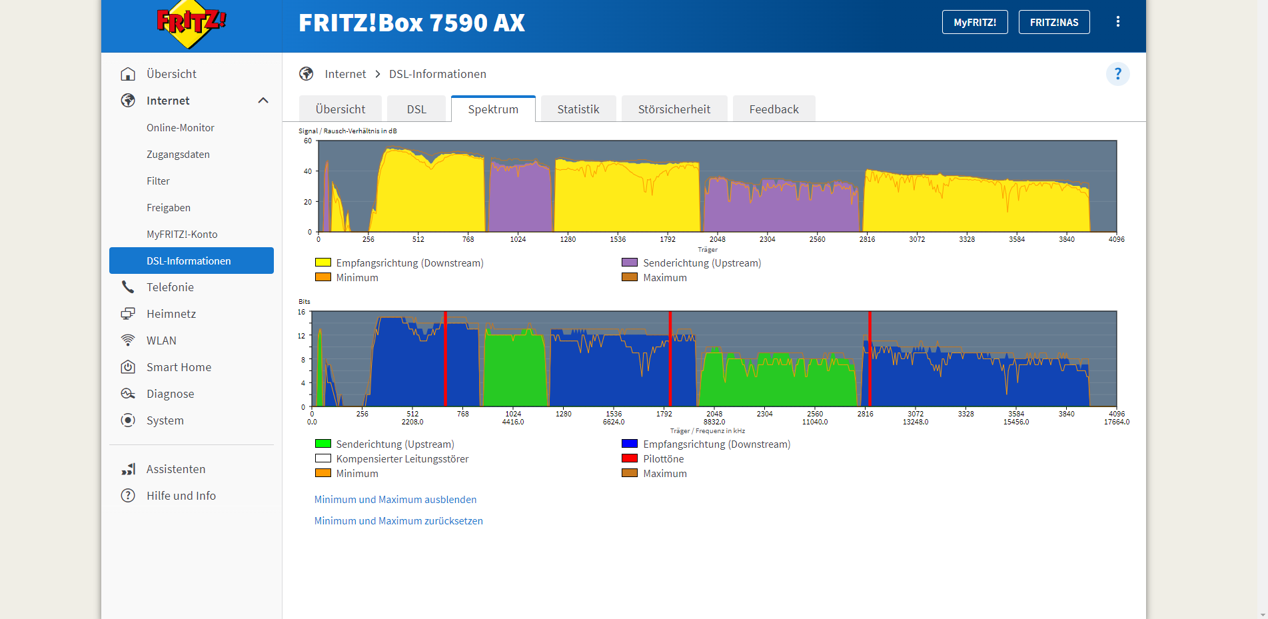Click Minimum und Maximum ausblenden link
1268x619 pixels.
pos(395,500)
